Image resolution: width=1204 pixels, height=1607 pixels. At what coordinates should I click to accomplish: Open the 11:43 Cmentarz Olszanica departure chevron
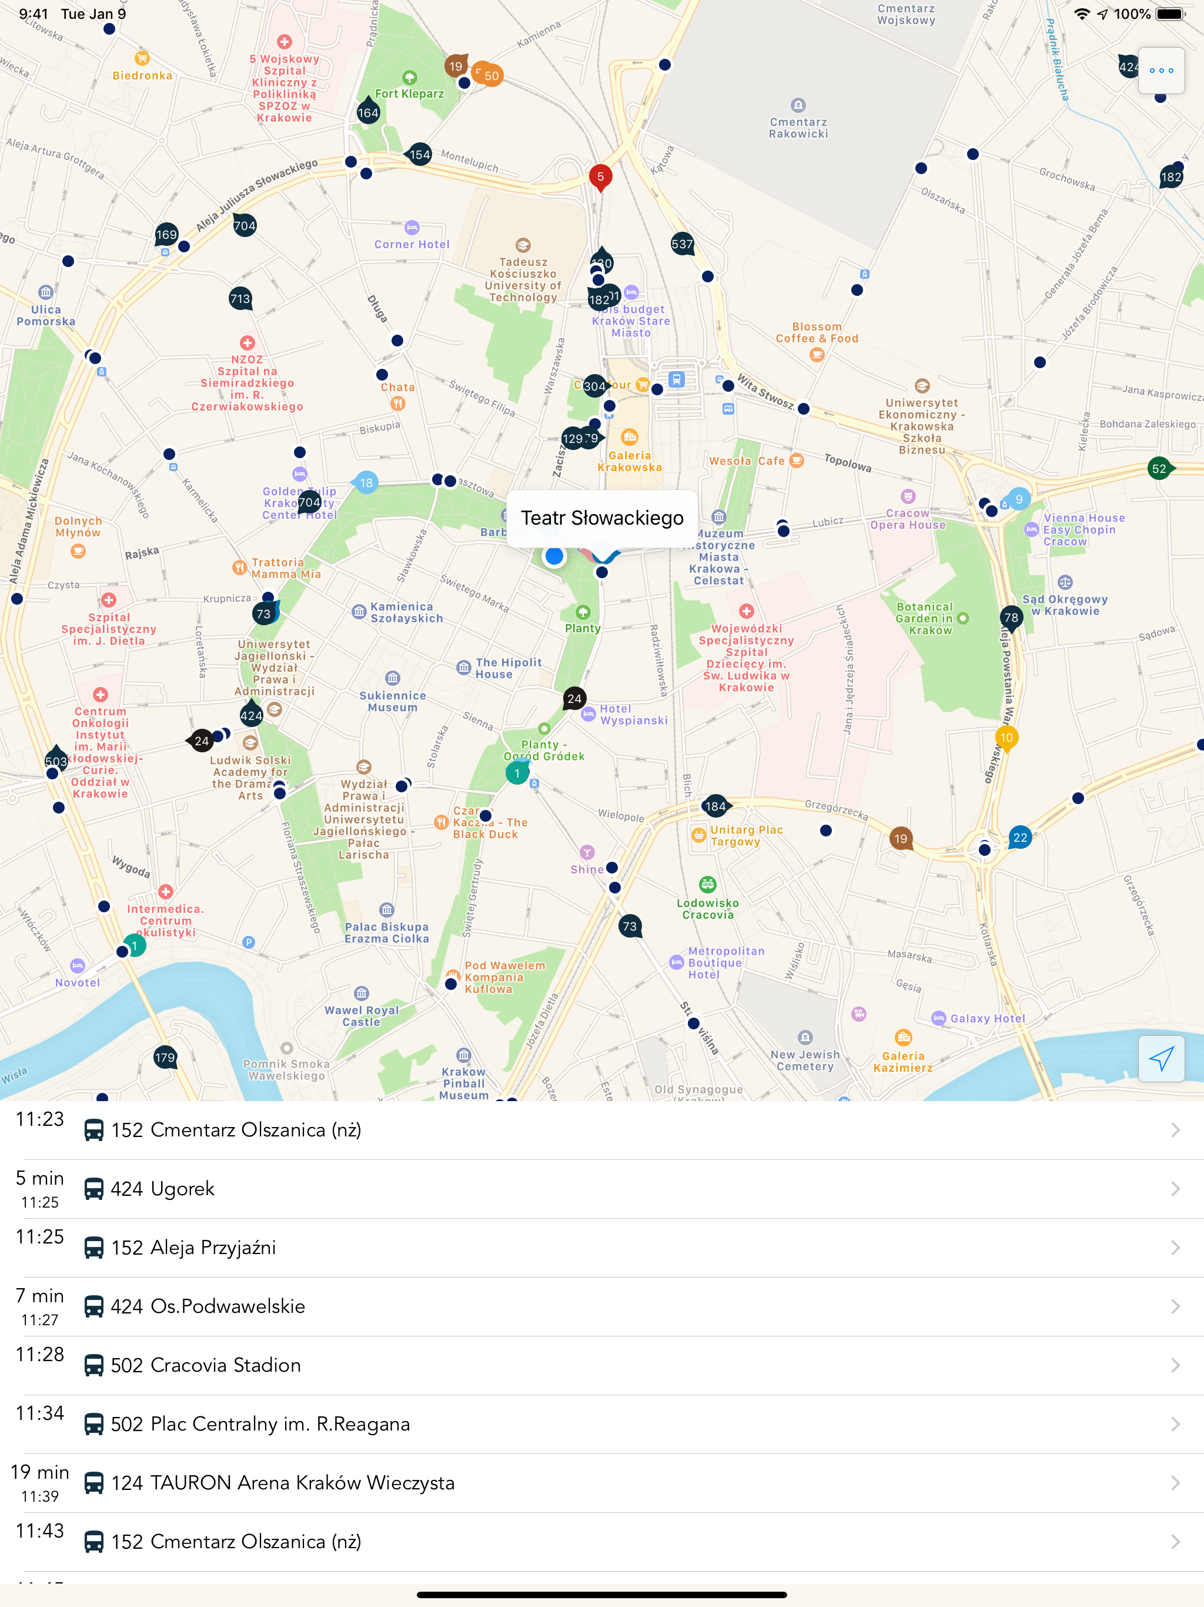(1175, 1542)
